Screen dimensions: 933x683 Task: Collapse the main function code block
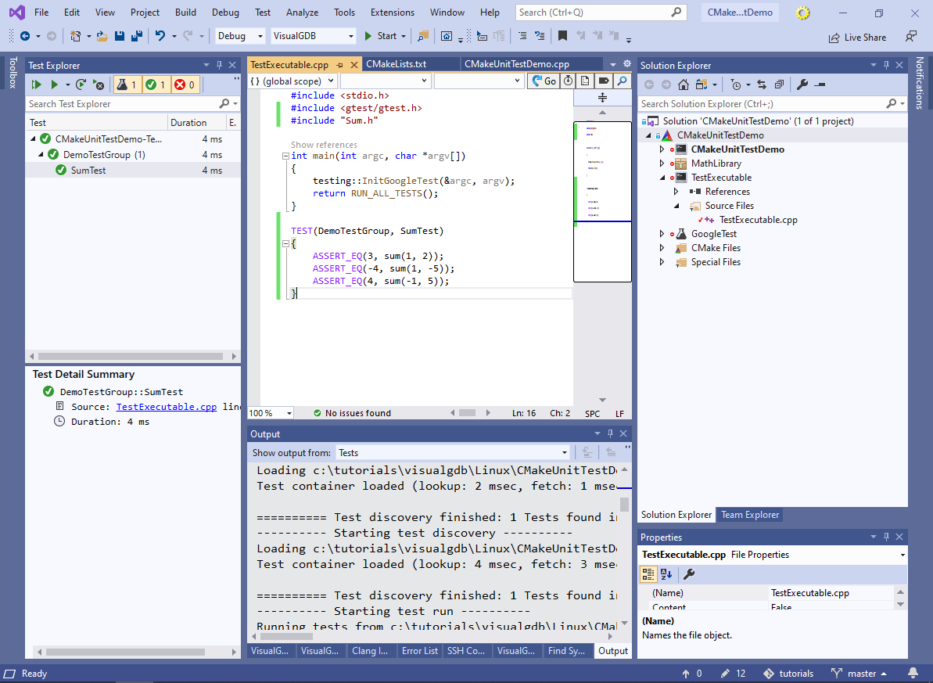285,156
